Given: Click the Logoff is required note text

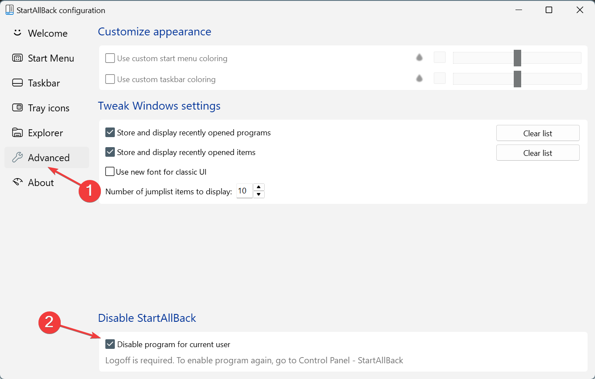Looking at the screenshot, I should tap(254, 360).
